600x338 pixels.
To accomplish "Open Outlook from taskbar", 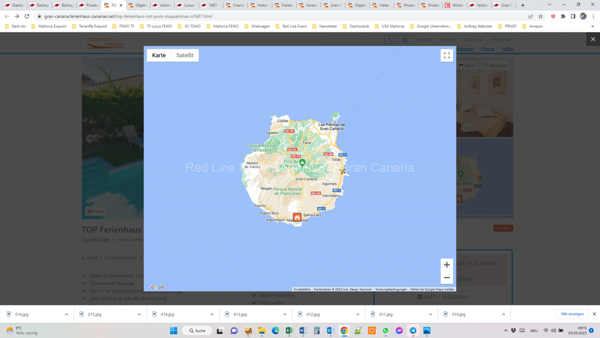I will (x=330, y=331).
